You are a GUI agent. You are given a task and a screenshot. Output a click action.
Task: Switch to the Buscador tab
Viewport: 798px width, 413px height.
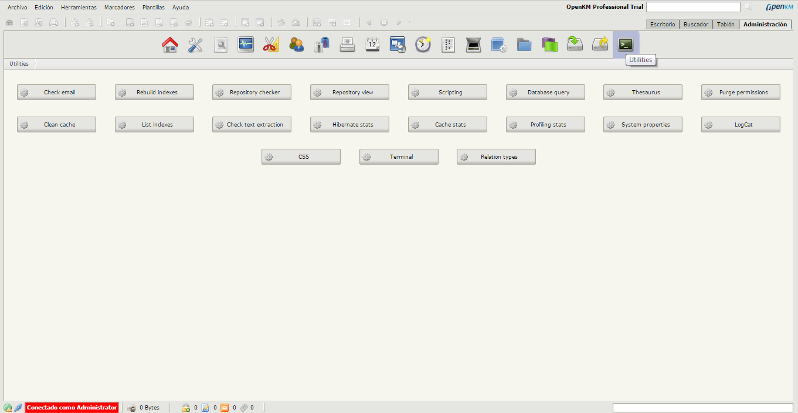(696, 25)
